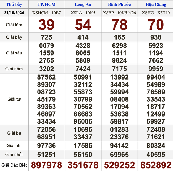The image size is (173, 171).
Task: Select Giải nhất number 40595
Action: pos(156,155)
